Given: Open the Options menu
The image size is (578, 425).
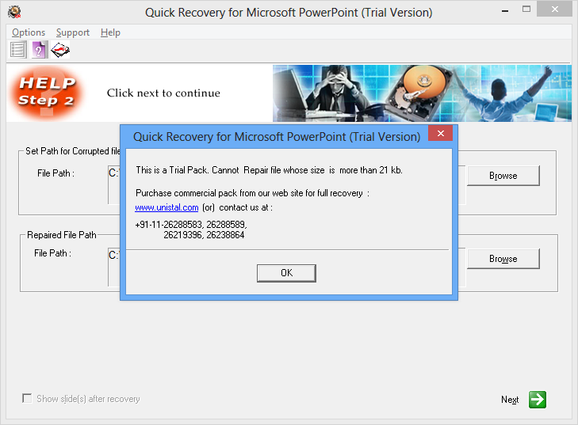Looking at the screenshot, I should [29, 32].
